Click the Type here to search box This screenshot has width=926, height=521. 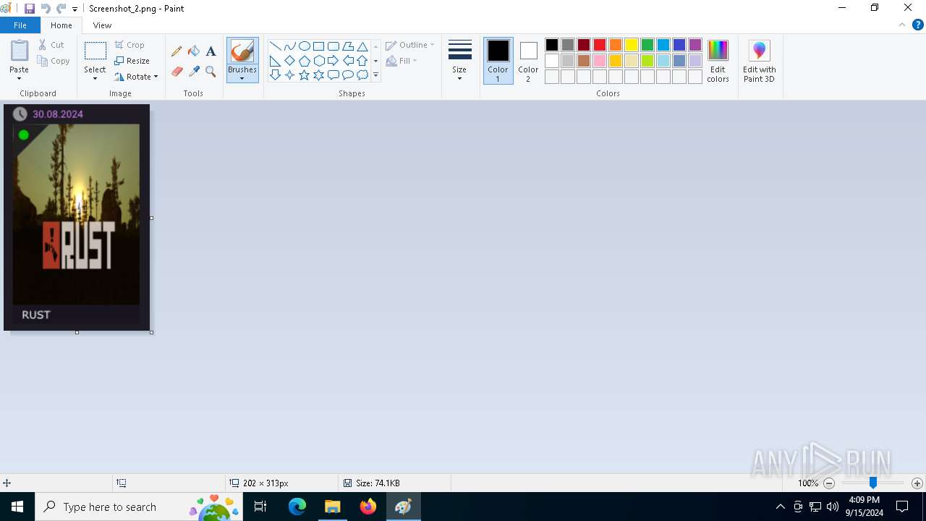coord(138,507)
